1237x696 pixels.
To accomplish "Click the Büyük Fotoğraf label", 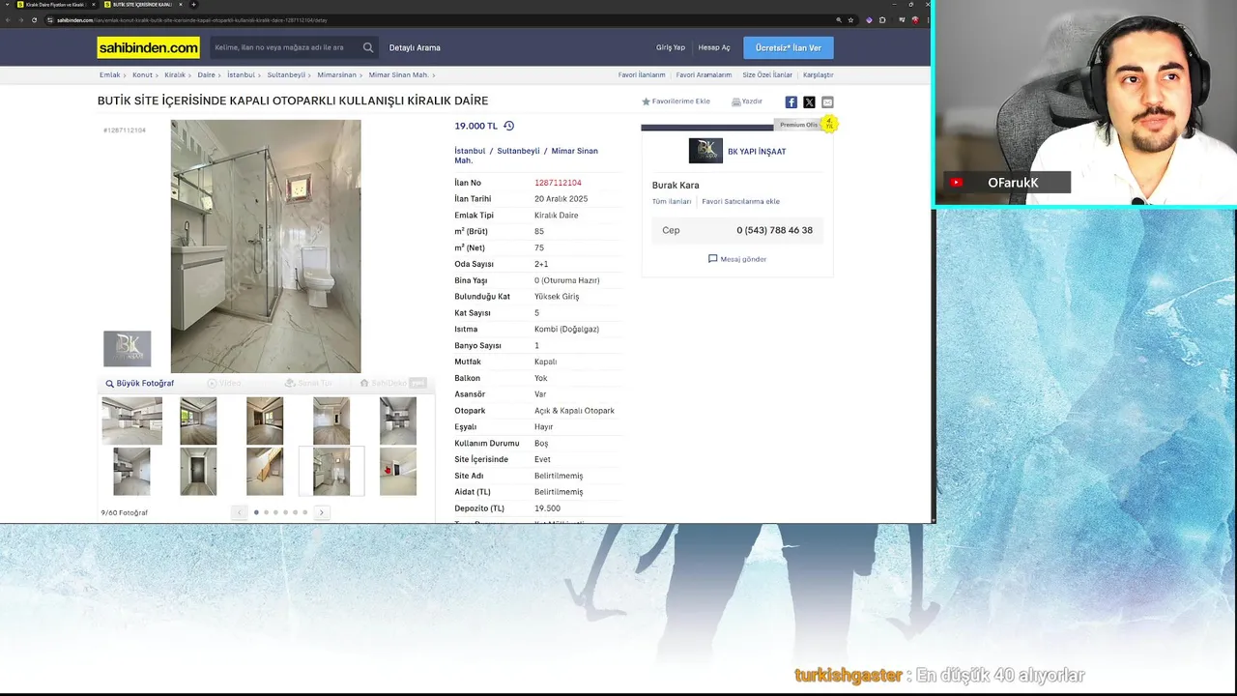I will [x=145, y=384].
